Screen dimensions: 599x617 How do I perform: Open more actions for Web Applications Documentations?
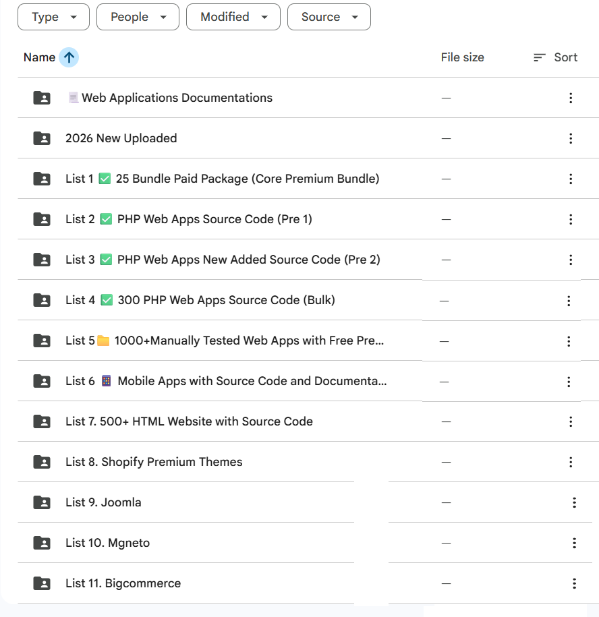571,98
